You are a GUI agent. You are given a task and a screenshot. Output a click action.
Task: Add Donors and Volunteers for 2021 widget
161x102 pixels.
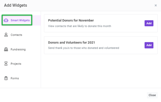tap(149, 45)
